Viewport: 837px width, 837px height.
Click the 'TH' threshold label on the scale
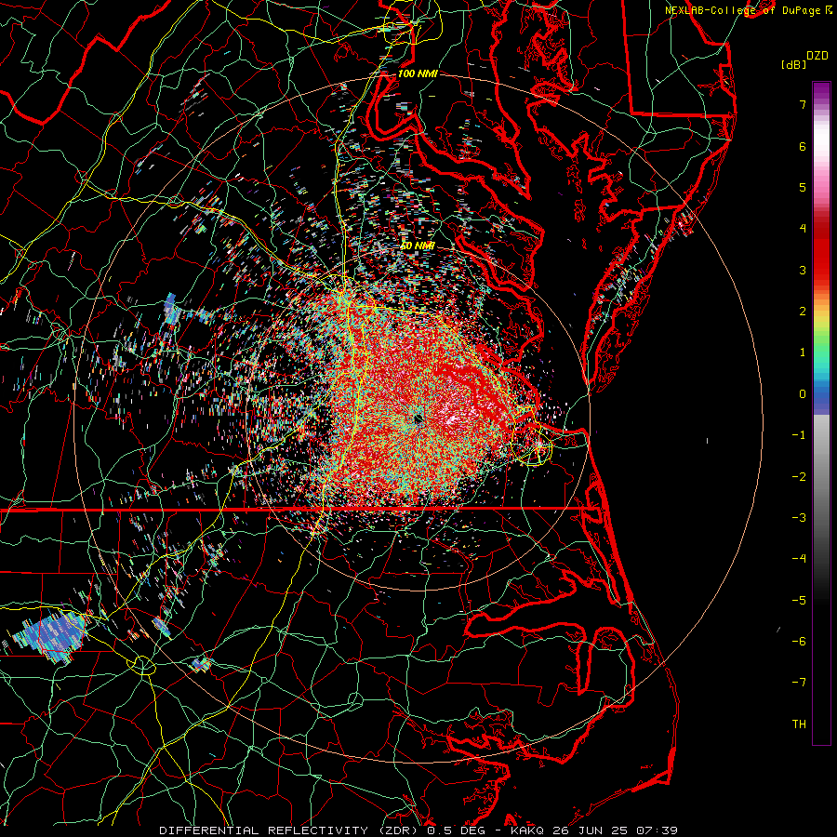pos(799,724)
